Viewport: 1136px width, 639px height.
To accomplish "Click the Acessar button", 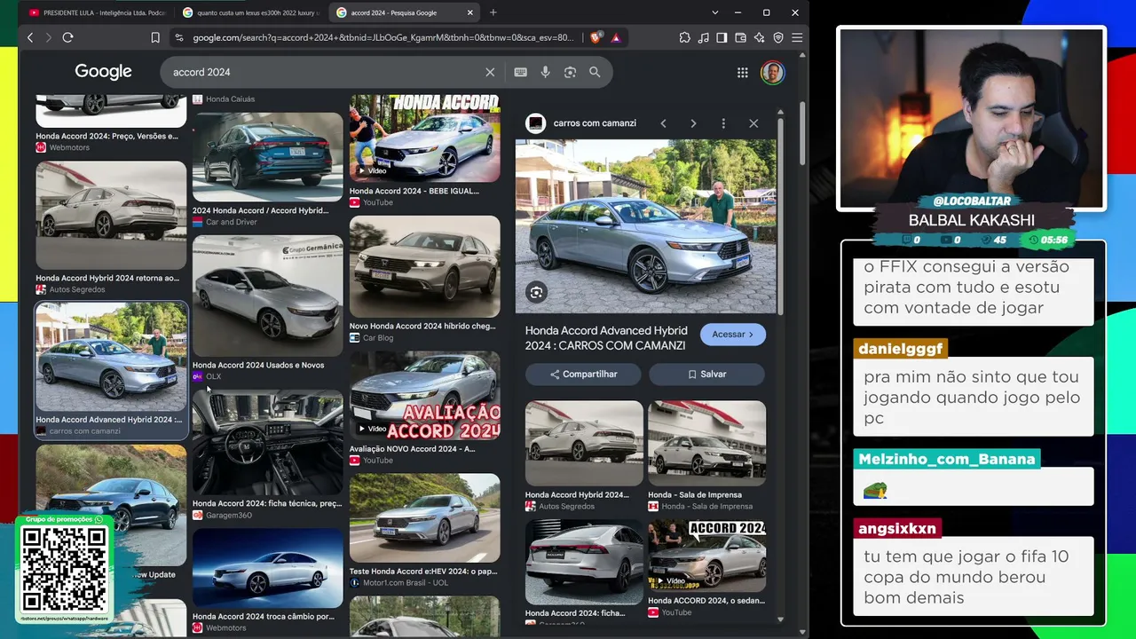I will point(732,335).
